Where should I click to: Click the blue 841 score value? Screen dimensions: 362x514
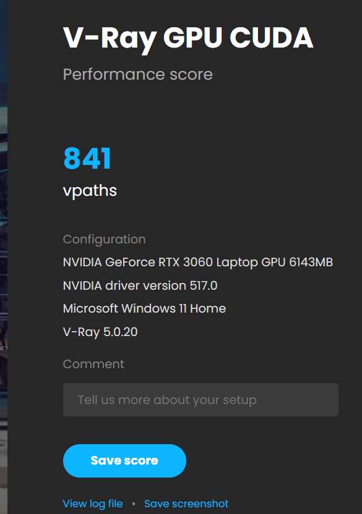[87, 158]
